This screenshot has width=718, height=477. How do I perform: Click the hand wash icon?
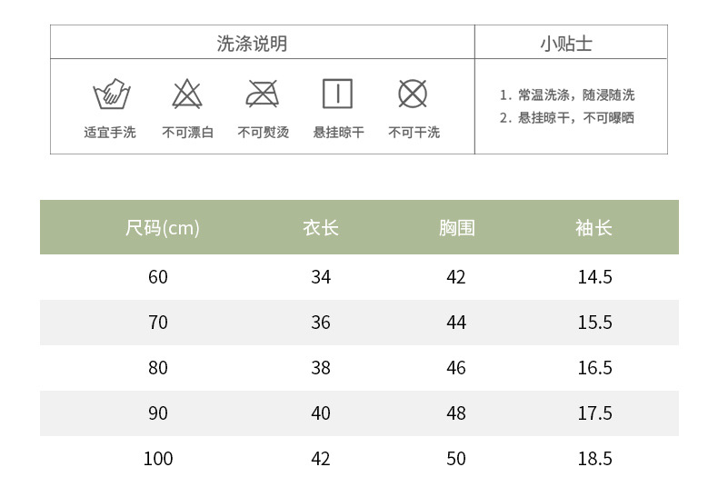pyautogui.click(x=110, y=94)
